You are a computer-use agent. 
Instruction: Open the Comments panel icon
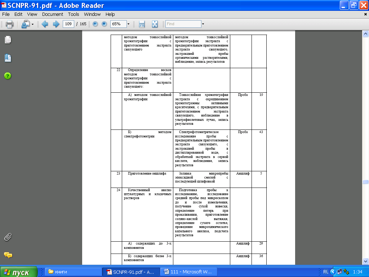pyautogui.click(x=8, y=255)
